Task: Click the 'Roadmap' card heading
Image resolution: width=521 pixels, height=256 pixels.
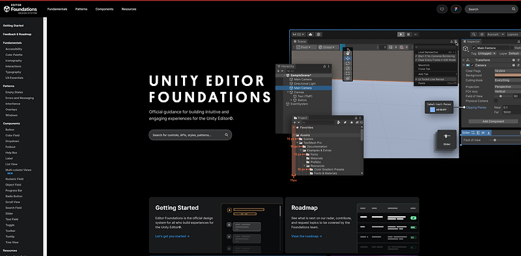Action: coord(304,208)
